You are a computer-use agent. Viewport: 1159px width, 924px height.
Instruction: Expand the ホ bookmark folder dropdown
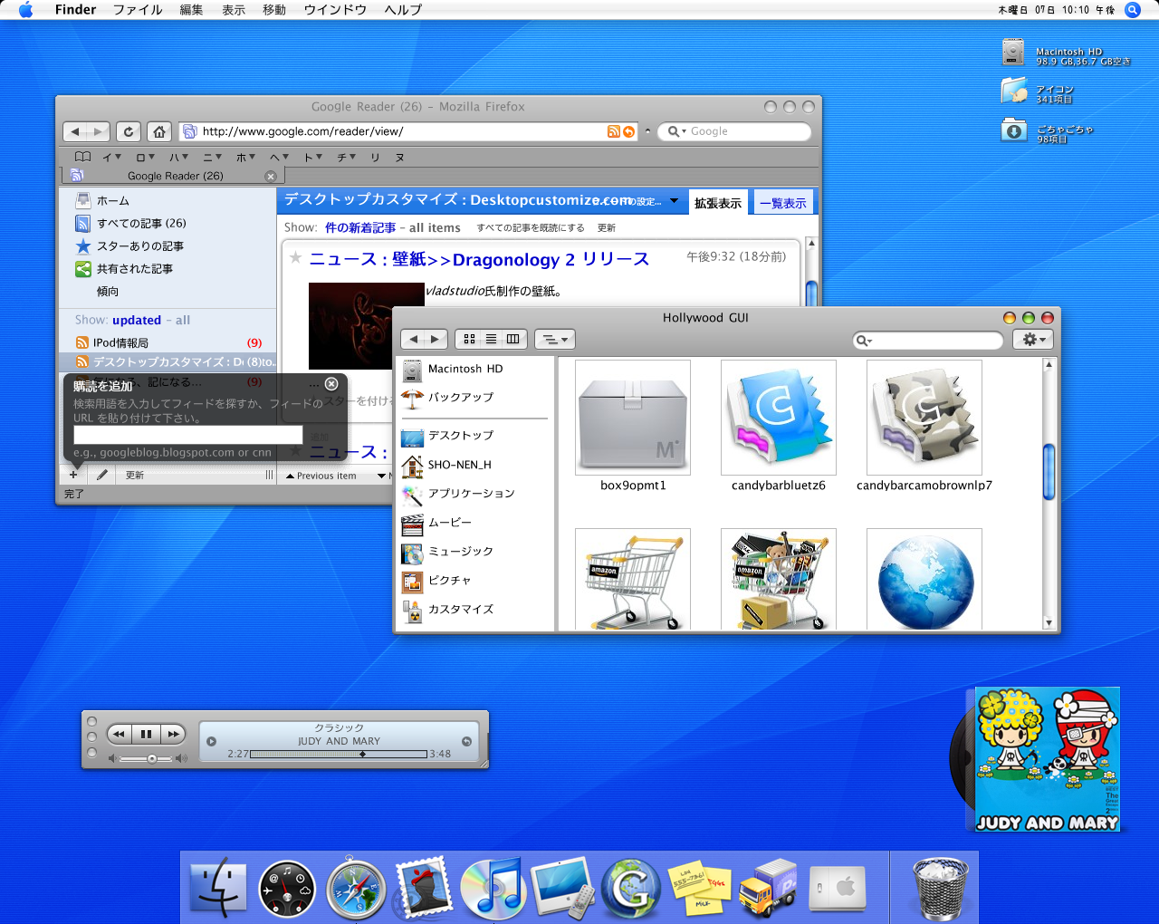(245, 157)
